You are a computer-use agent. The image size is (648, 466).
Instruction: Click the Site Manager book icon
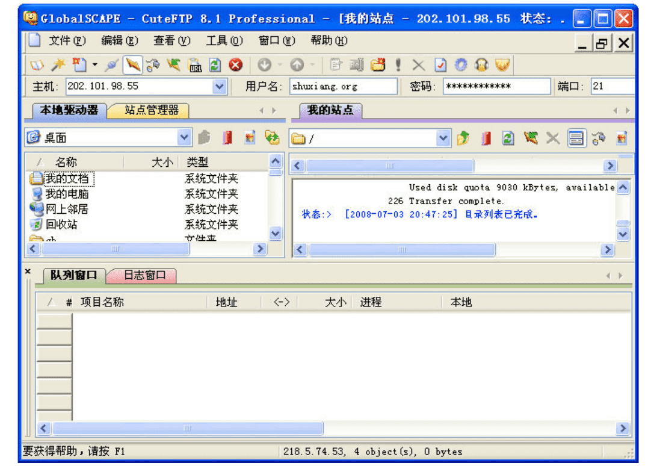click(37, 64)
